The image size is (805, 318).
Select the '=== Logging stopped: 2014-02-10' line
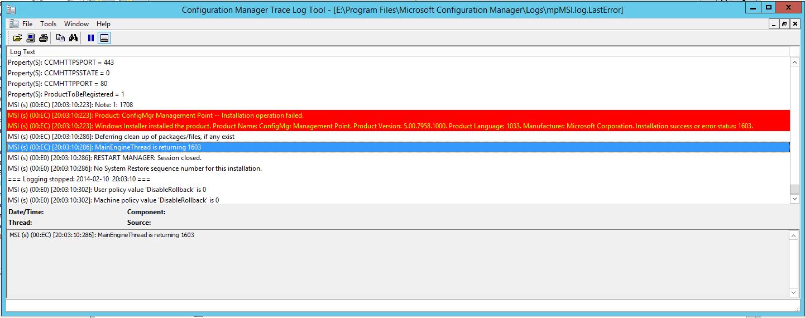tap(399, 179)
